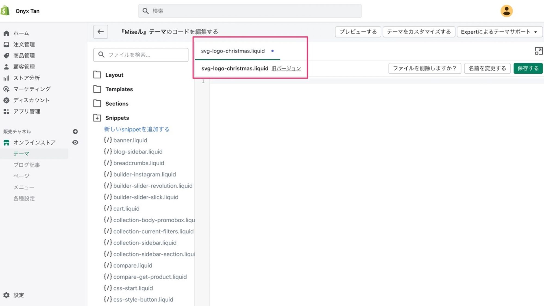Click the green 保存する button
544x306 pixels.
[x=528, y=68]
